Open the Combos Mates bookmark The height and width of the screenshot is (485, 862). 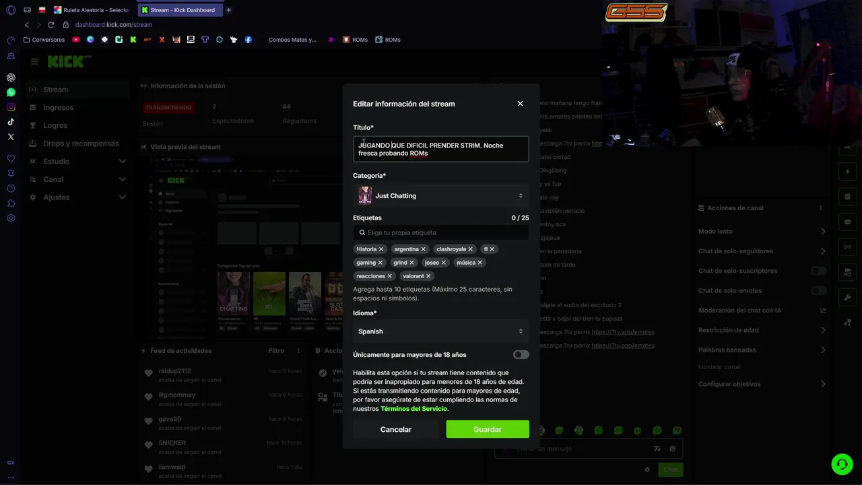click(292, 40)
